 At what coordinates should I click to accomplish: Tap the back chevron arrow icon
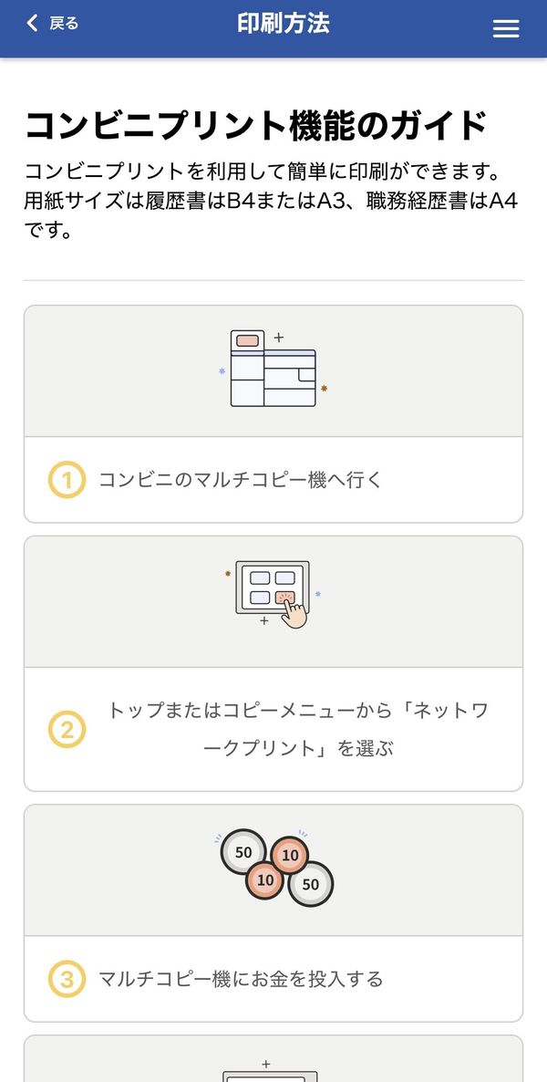click(32, 23)
